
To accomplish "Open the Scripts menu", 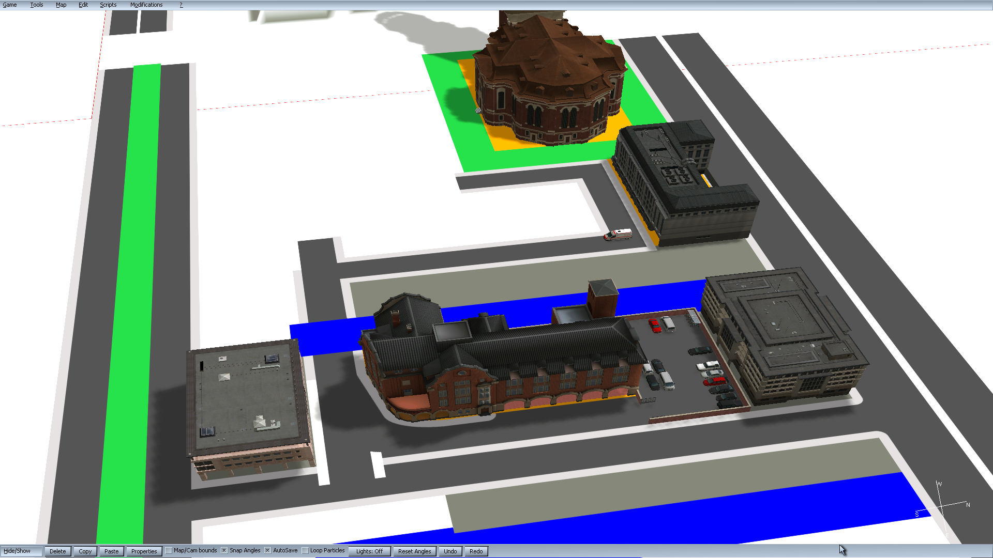I will (108, 5).
